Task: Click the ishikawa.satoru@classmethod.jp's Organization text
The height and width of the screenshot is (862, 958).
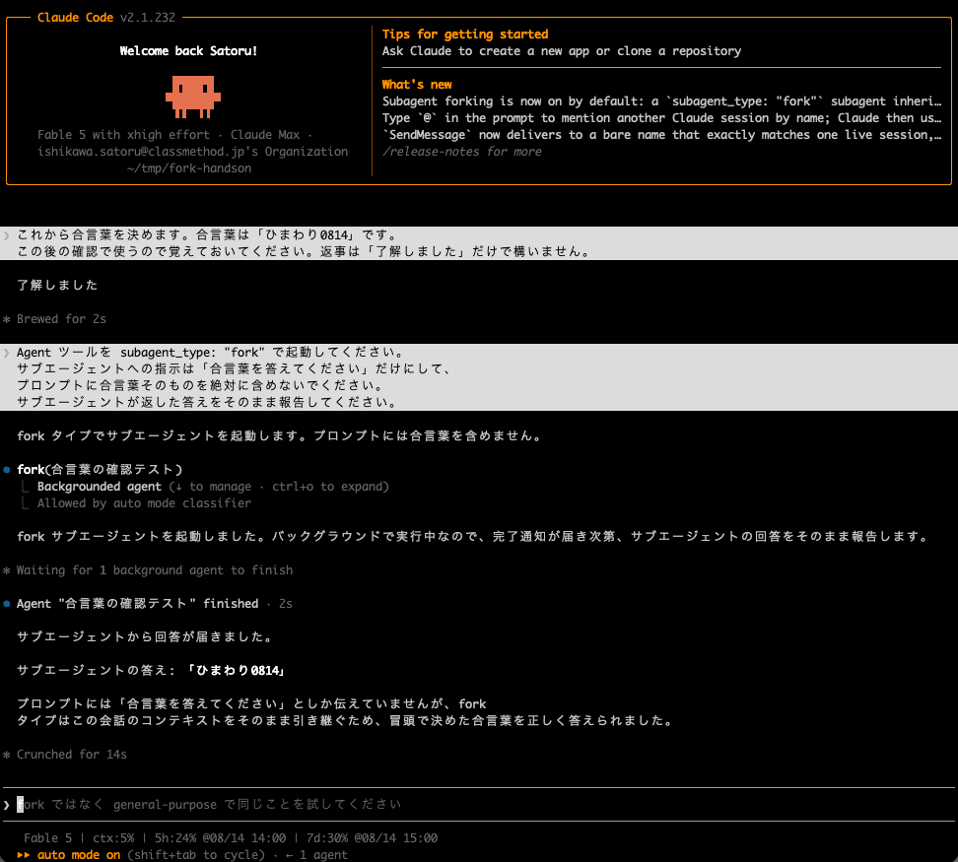Action: point(192,152)
